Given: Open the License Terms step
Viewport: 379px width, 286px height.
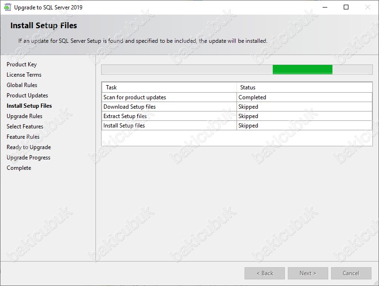Looking at the screenshot, I should coord(24,75).
